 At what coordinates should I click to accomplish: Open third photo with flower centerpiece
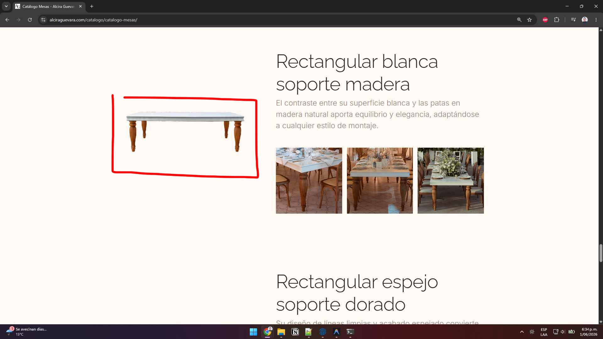(x=451, y=181)
